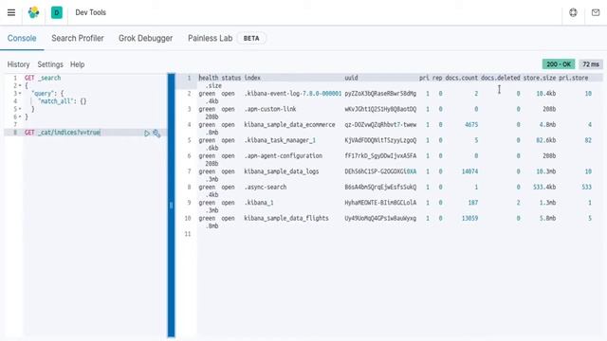Switch to the Console tab
607x341 pixels.
coord(22,38)
